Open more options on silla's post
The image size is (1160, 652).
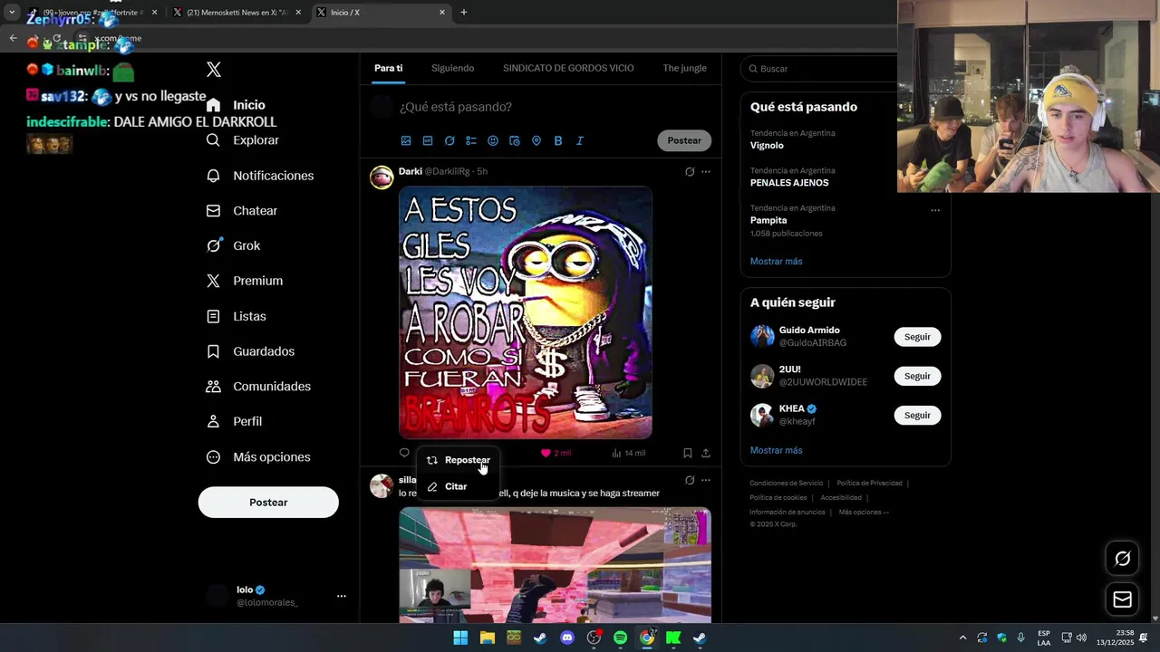click(x=706, y=480)
